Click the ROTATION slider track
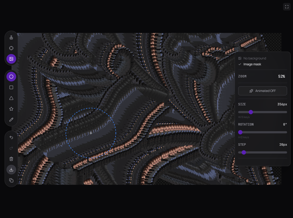 point(263,132)
